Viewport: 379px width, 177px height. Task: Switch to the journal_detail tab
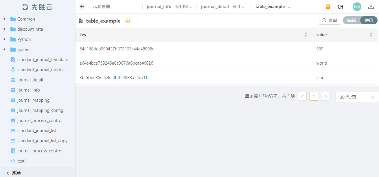(x=223, y=7)
